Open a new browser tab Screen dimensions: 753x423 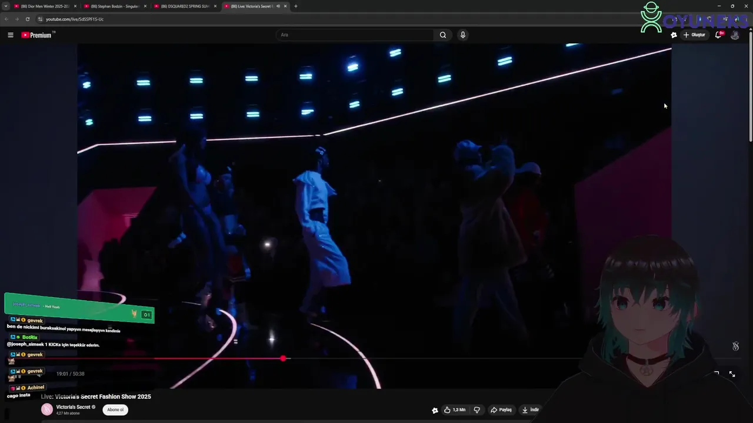click(x=296, y=6)
